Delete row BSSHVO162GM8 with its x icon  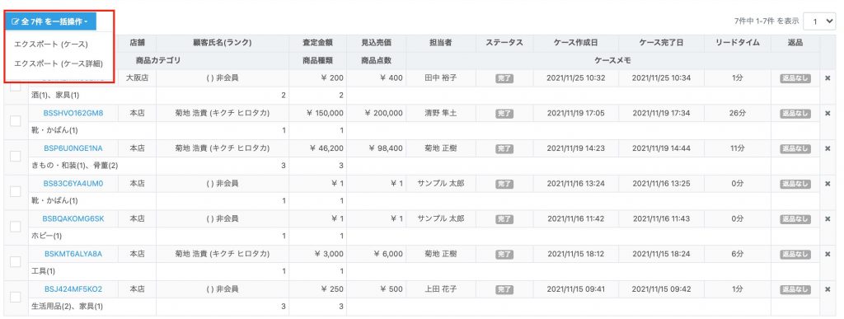[828, 113]
